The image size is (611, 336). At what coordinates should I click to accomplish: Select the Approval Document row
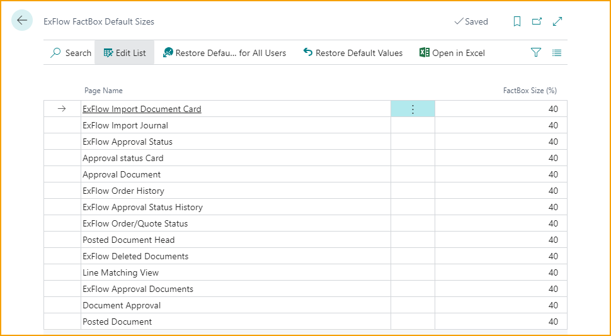305,174
